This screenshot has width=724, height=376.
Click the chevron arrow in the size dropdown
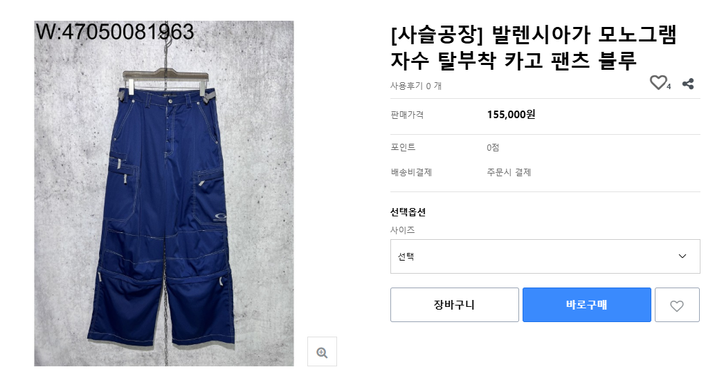pyautogui.click(x=682, y=256)
